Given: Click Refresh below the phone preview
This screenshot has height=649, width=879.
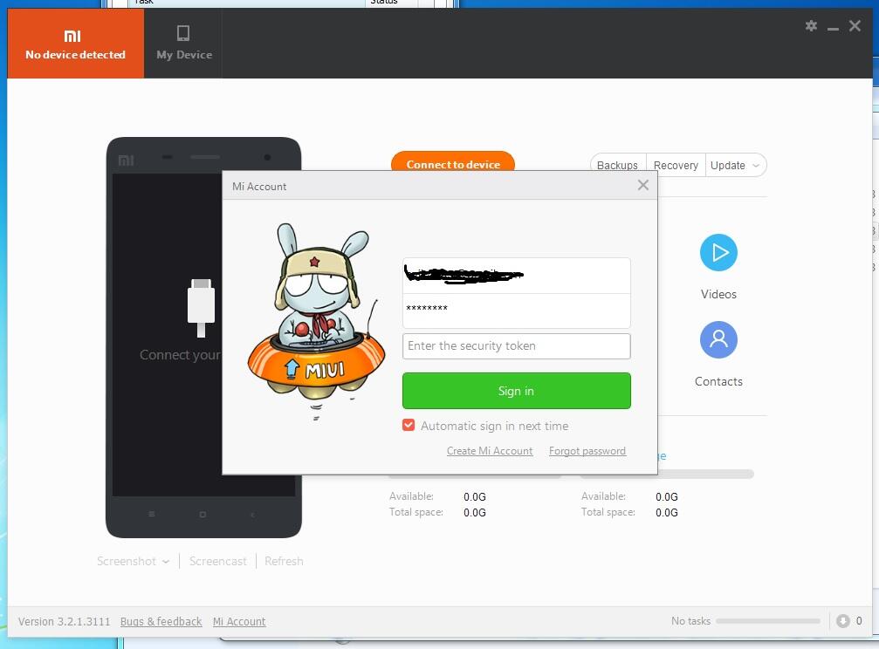Looking at the screenshot, I should pyautogui.click(x=284, y=561).
